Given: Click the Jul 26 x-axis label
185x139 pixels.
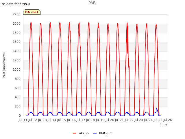Looking at the screenshot, I should pyautogui.click(x=168, y=120).
